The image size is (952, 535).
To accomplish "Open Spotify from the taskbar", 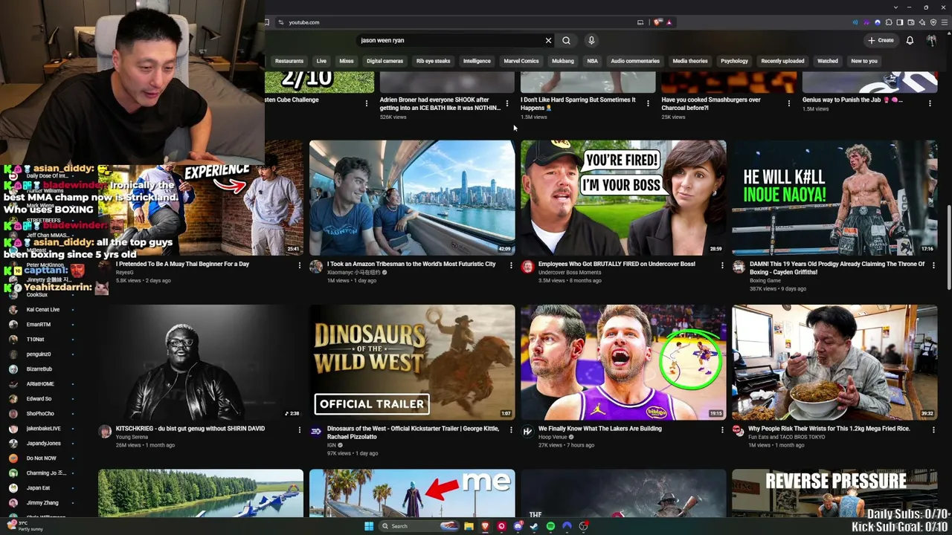I will tap(550, 526).
